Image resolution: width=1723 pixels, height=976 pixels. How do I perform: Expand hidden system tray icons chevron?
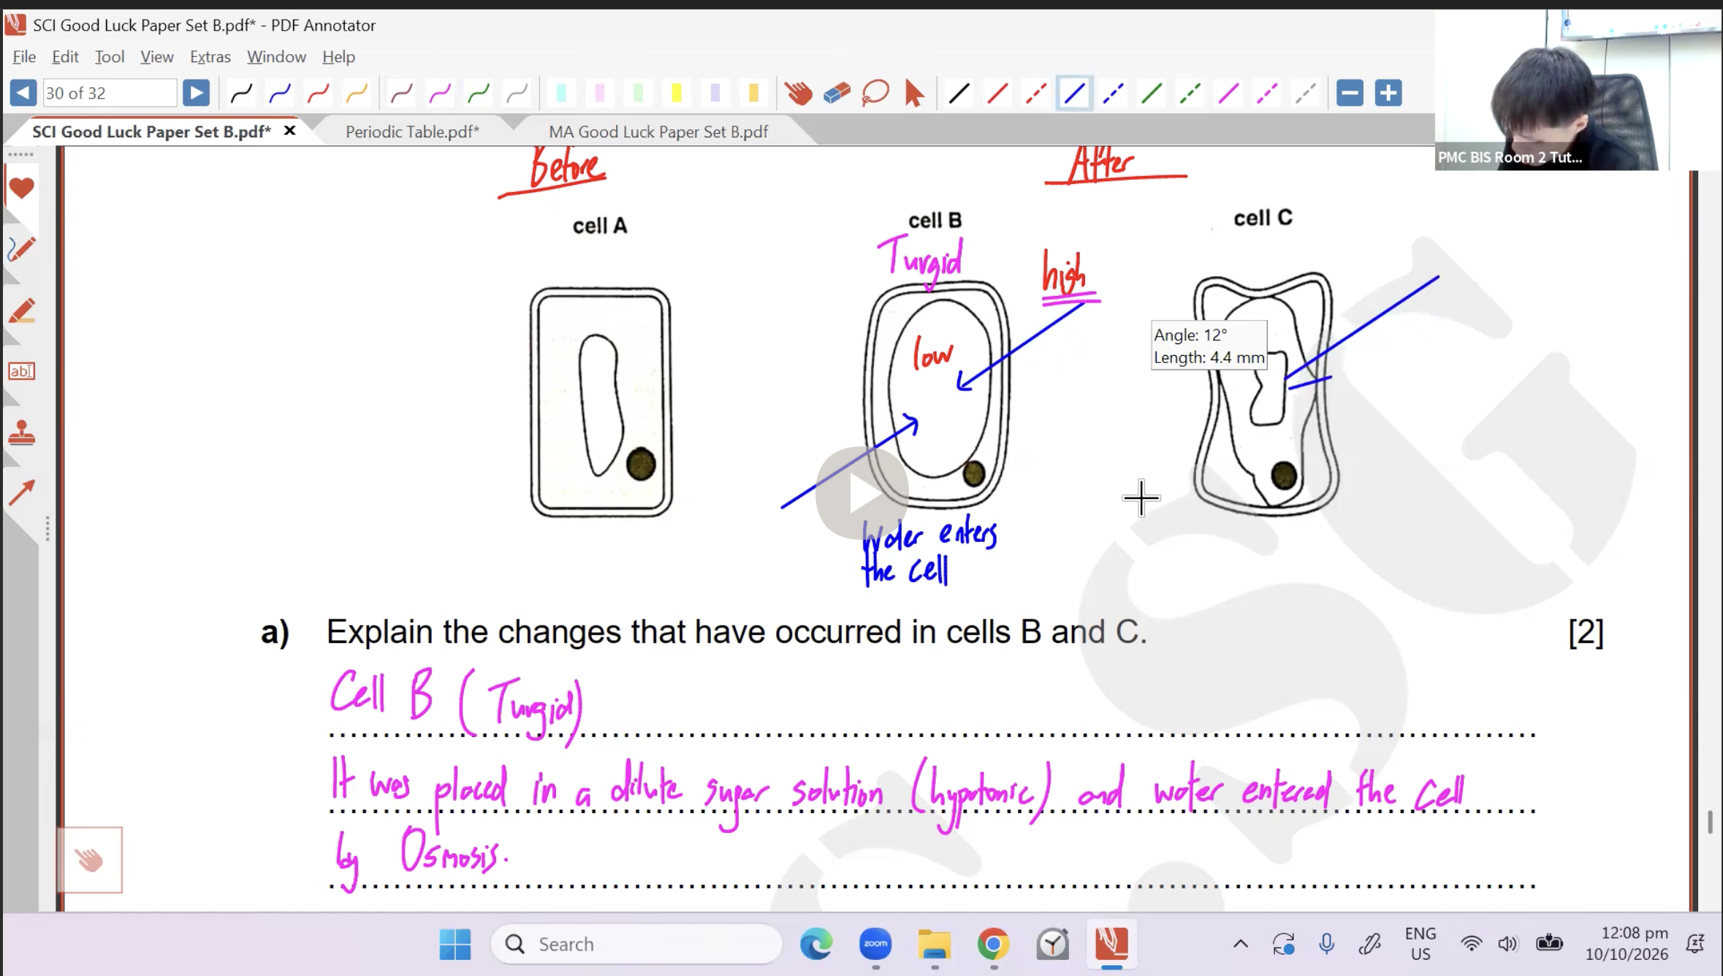point(1241,944)
